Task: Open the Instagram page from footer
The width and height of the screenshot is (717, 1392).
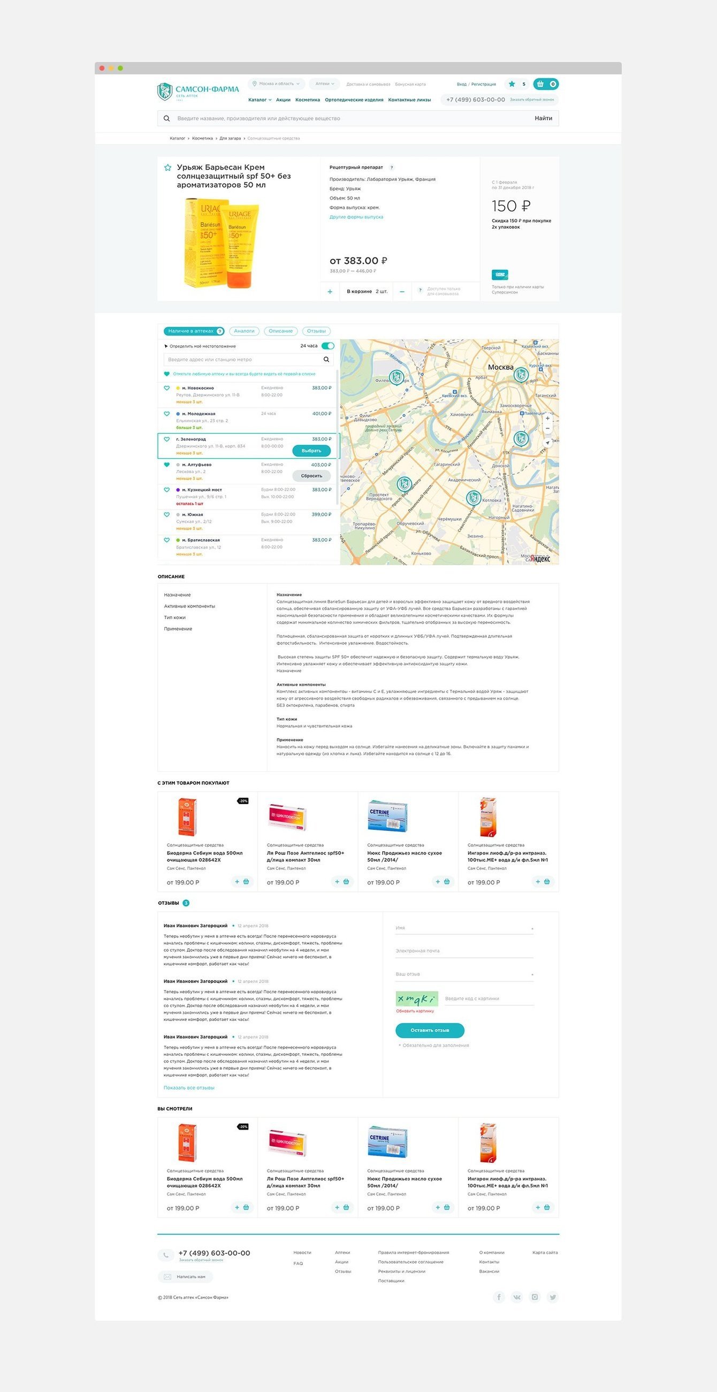Action: tap(535, 1297)
